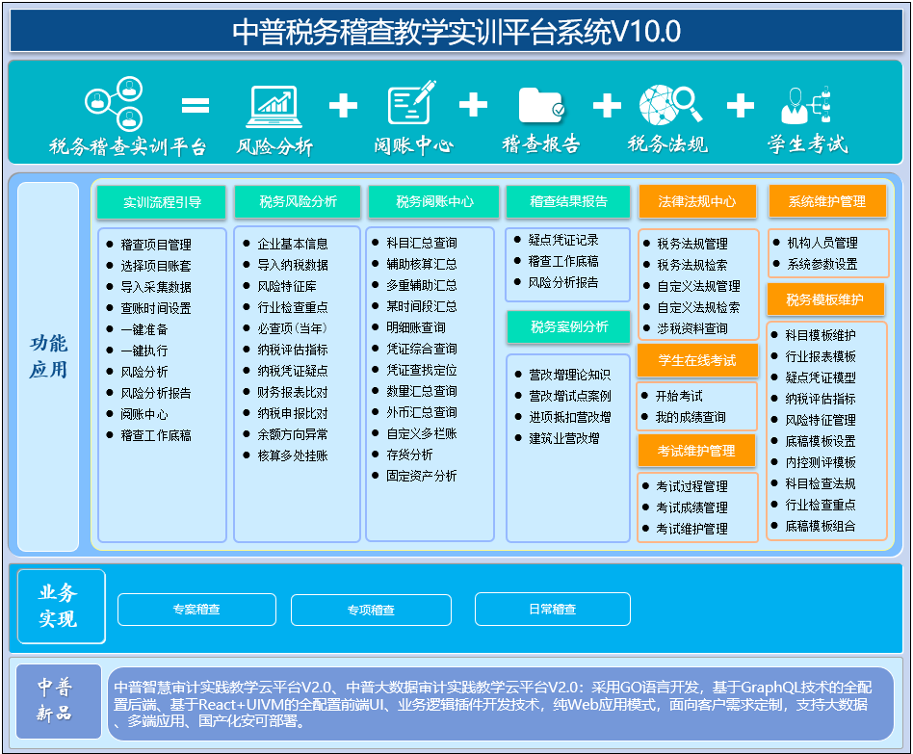The height and width of the screenshot is (754, 913).
Task: Click the 税务稽查实训平台 network icon
Action: pyautogui.click(x=114, y=104)
